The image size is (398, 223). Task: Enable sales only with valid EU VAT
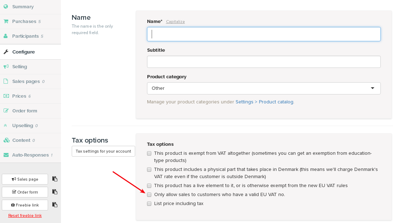(149, 195)
